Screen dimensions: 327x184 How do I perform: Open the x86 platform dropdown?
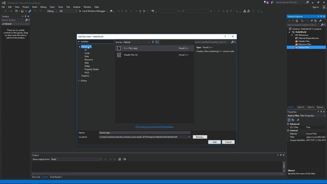click(68, 11)
